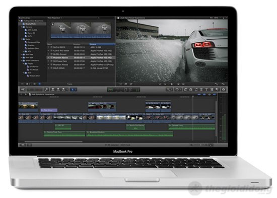The height and width of the screenshot is (198, 277).
Task: Collapse the Audi Sportscar Experience event
Action: coord(20,21)
